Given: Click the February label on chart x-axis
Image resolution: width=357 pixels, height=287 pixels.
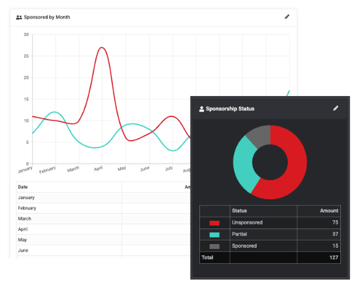Looking at the screenshot, I should (x=47, y=170).
